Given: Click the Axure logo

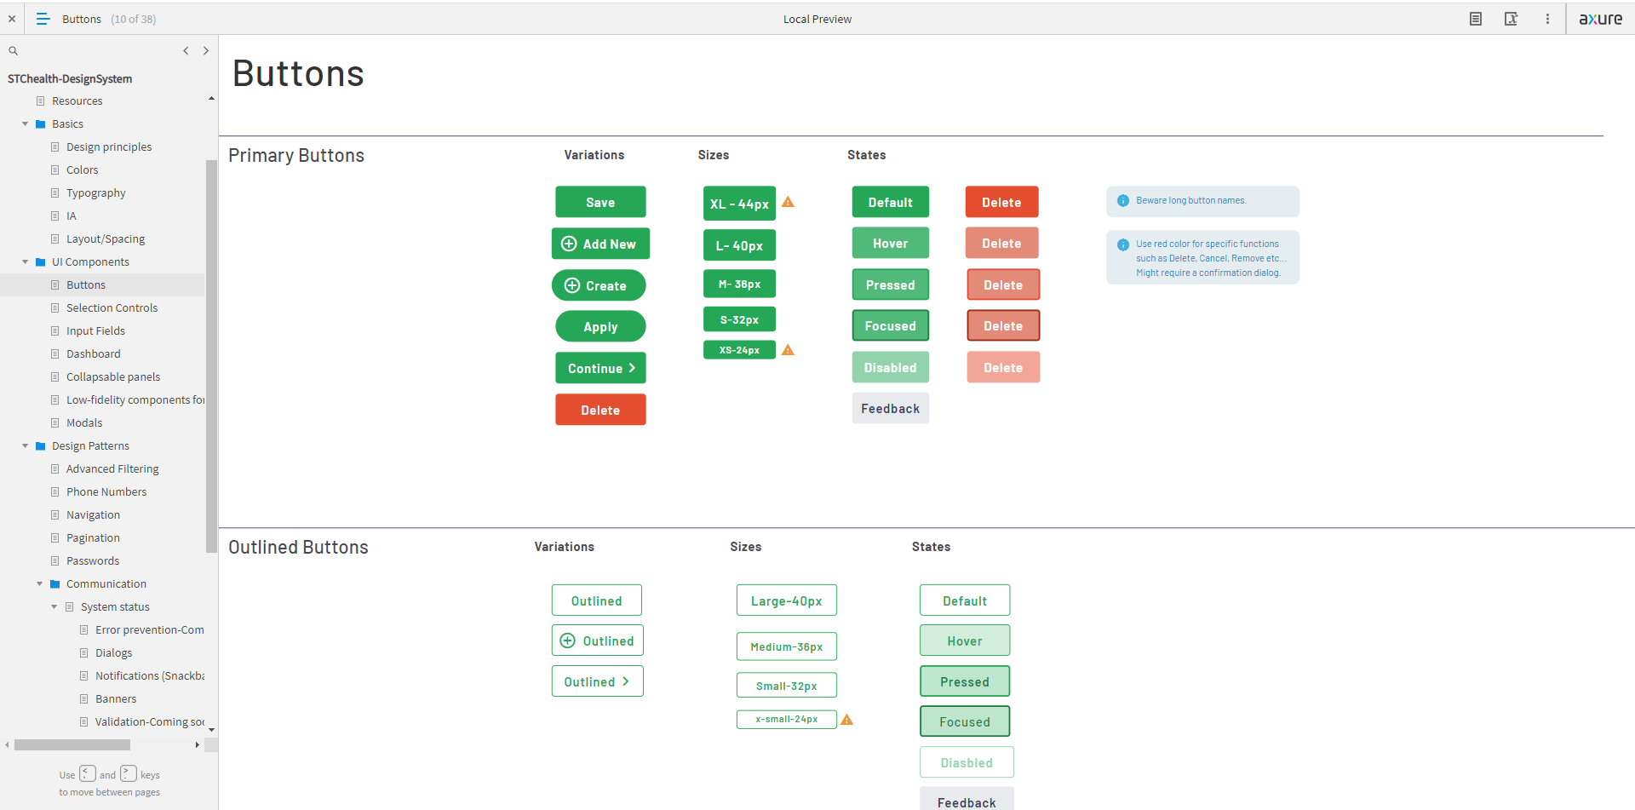Looking at the screenshot, I should (1600, 19).
